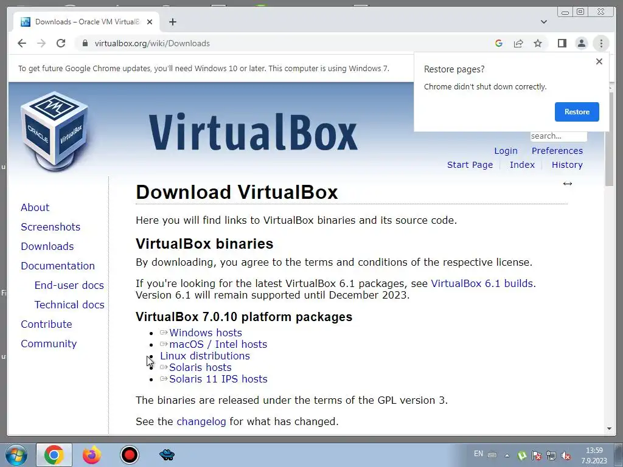The width and height of the screenshot is (623, 467).
Task: Bookmark this page with the star icon
Action: pos(538,43)
